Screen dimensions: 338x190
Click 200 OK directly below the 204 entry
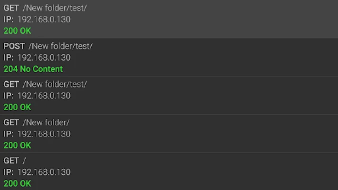[17, 107]
